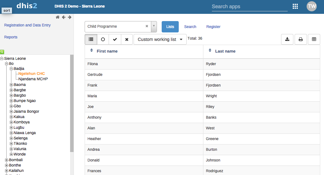Toggle the active enrollments circle filter
Viewport: 324px width, 175px height.
click(x=103, y=39)
